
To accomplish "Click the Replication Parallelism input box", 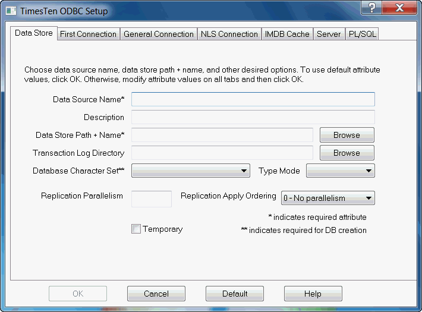I will click(x=151, y=198).
